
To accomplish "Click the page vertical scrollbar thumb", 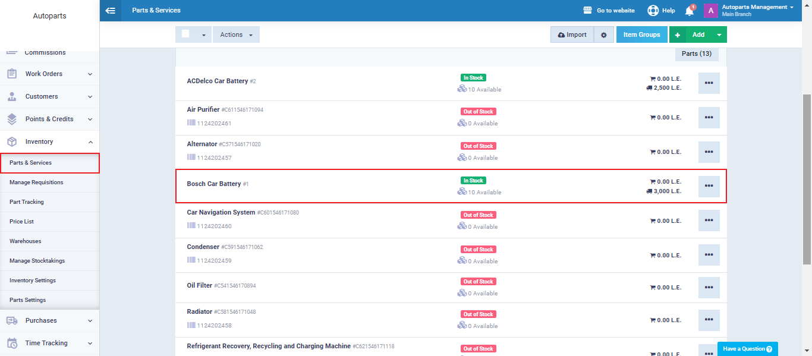I will [807, 178].
